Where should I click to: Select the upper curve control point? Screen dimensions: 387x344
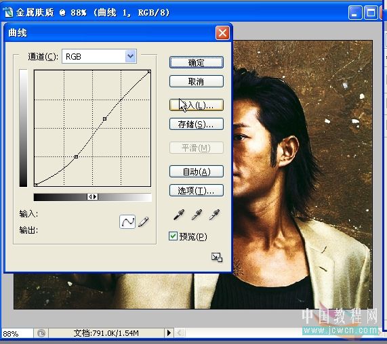[x=104, y=119]
